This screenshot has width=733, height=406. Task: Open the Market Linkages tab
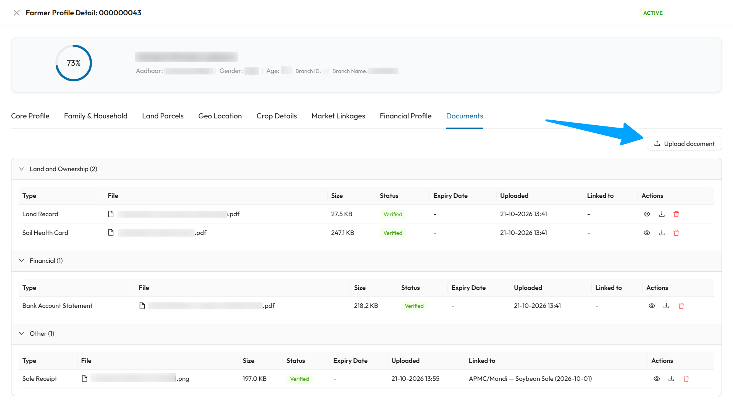pos(338,116)
